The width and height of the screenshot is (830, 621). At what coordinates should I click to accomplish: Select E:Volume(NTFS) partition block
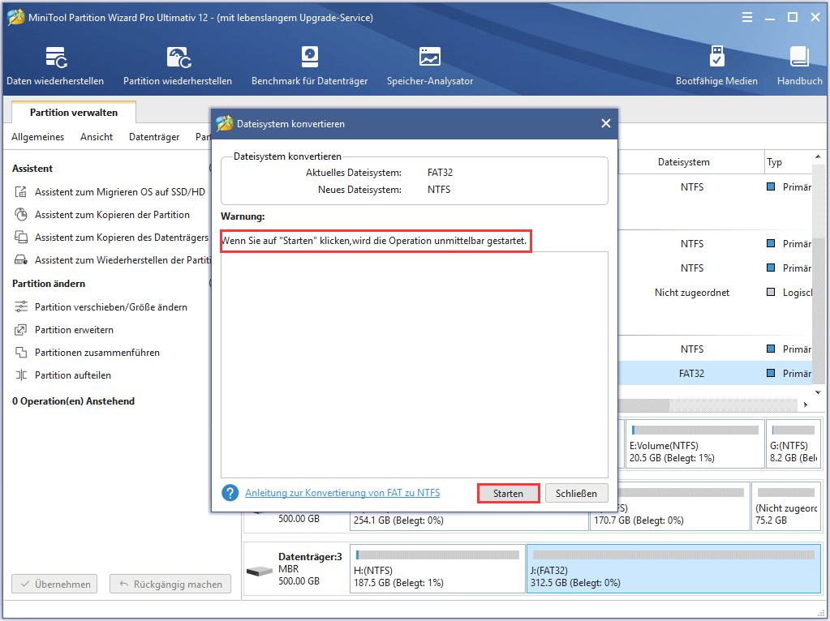click(x=695, y=443)
